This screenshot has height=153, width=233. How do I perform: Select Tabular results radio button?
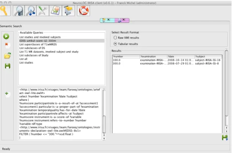pyautogui.click(x=115, y=44)
